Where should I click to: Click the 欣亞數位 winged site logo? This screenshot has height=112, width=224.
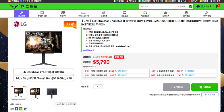tap(23, 7)
